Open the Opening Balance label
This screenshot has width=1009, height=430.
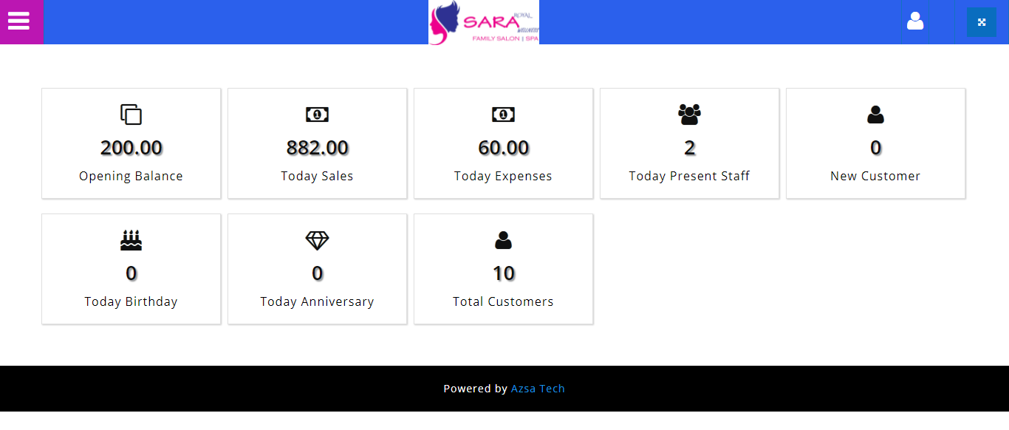tap(131, 176)
